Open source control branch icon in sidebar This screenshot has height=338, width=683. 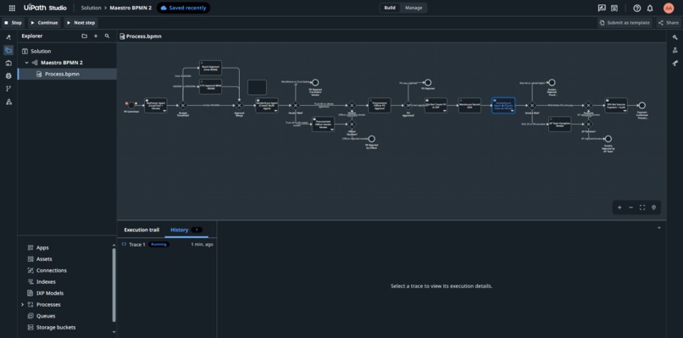pyautogui.click(x=8, y=89)
